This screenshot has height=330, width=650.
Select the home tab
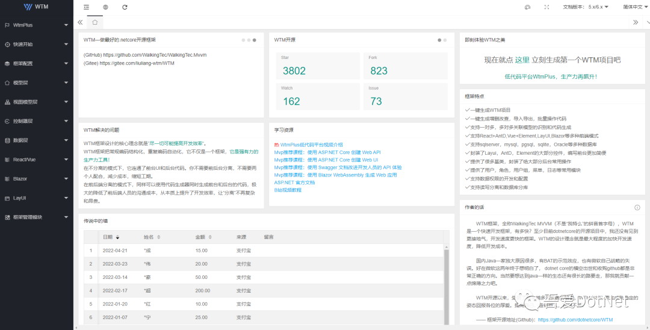[x=95, y=22]
